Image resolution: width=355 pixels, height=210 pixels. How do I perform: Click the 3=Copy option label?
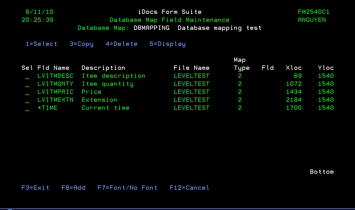click(x=81, y=44)
